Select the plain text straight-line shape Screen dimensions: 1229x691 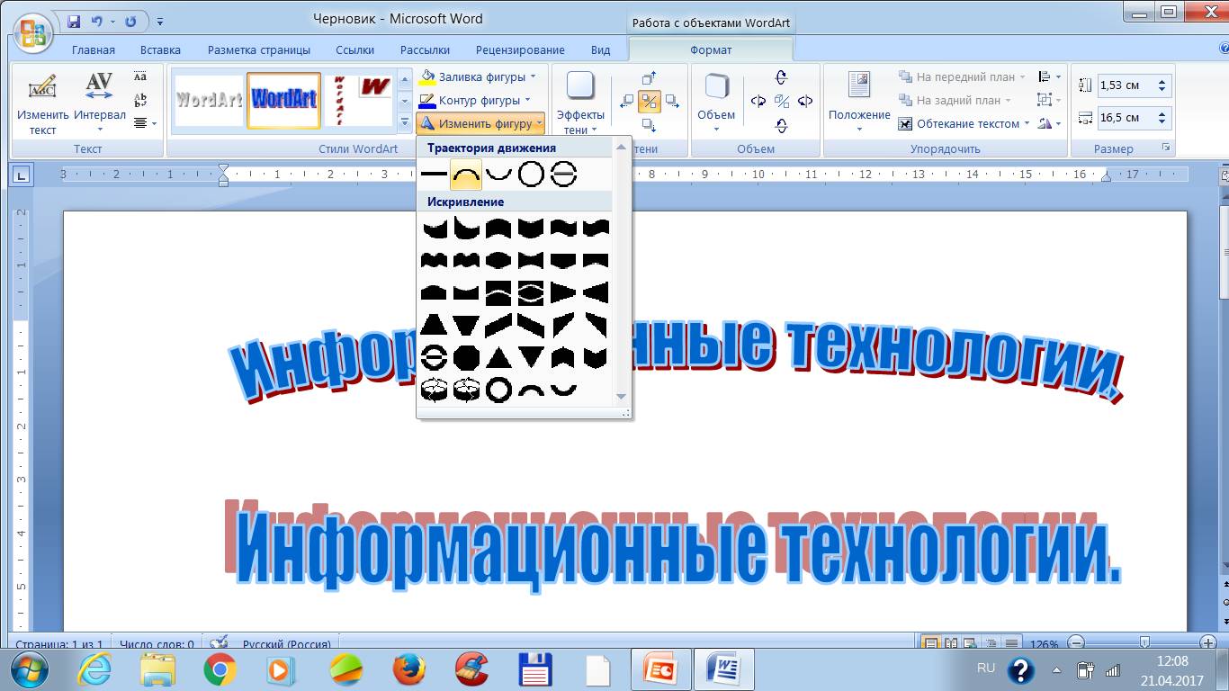tap(434, 175)
